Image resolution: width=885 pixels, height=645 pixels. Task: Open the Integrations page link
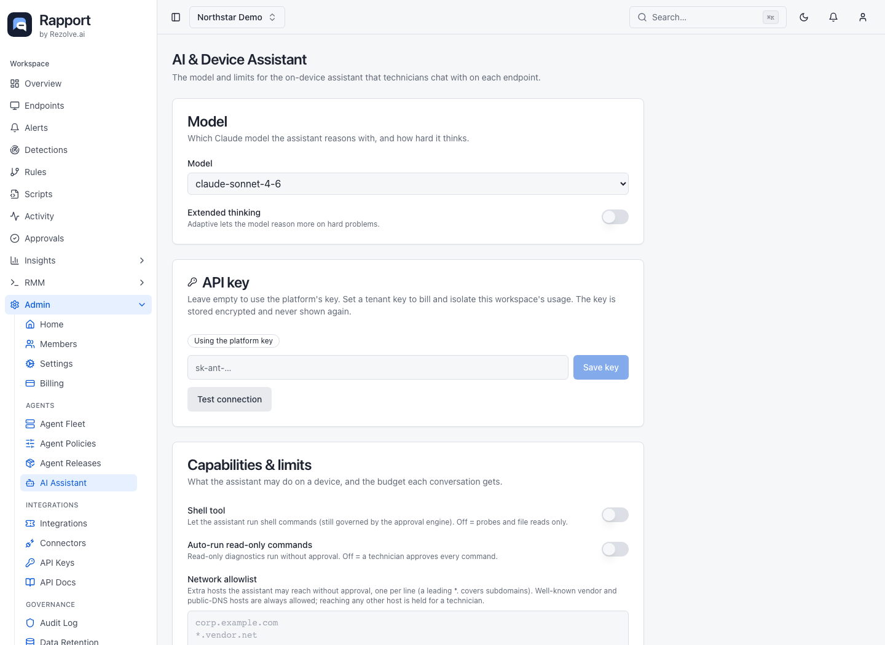click(x=79, y=523)
